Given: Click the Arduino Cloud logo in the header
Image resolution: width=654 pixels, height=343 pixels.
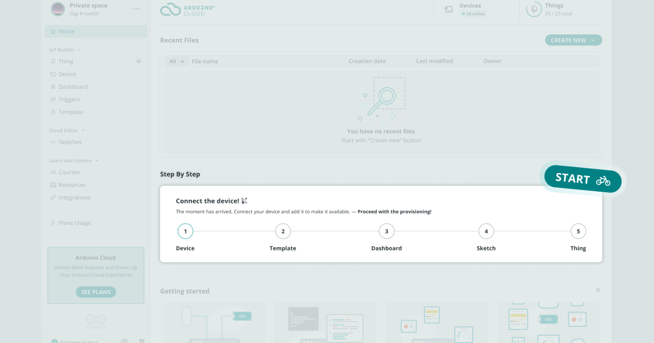Looking at the screenshot, I should pyautogui.click(x=187, y=10).
